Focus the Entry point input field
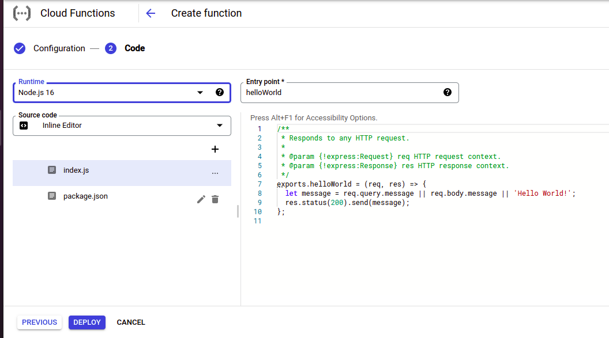The width and height of the screenshot is (609, 338). 349,93
